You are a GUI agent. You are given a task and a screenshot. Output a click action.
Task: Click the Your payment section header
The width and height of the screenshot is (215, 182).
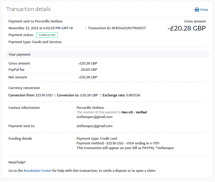click(20, 55)
